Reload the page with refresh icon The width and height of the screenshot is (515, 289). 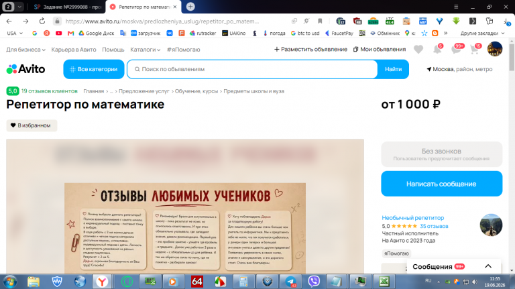(42, 21)
